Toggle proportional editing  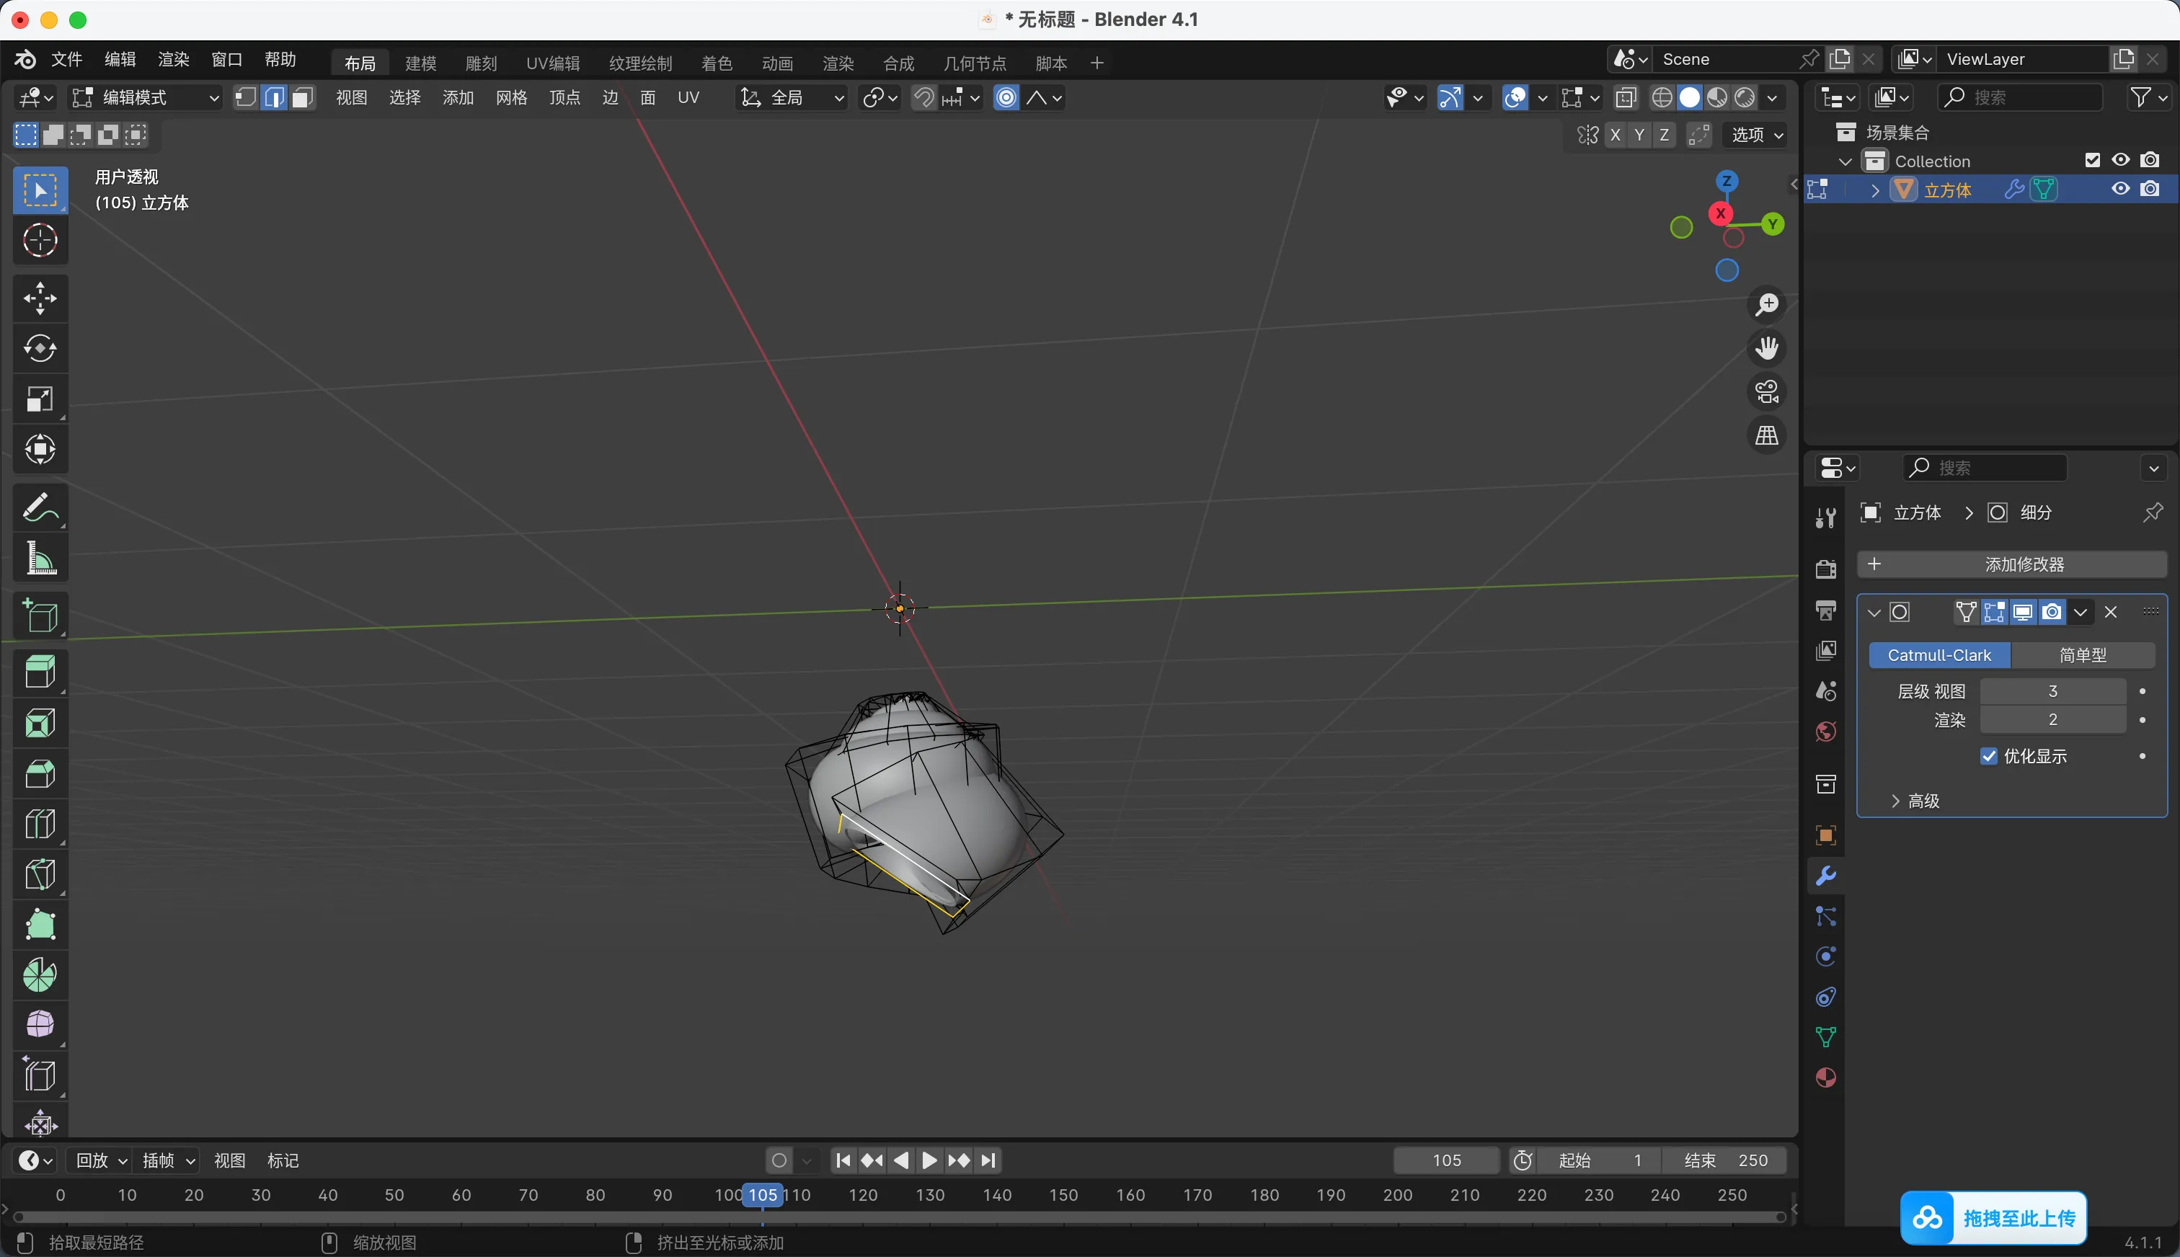1006,97
